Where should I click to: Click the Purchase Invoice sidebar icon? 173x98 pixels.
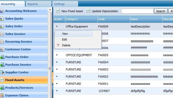click(2, 65)
